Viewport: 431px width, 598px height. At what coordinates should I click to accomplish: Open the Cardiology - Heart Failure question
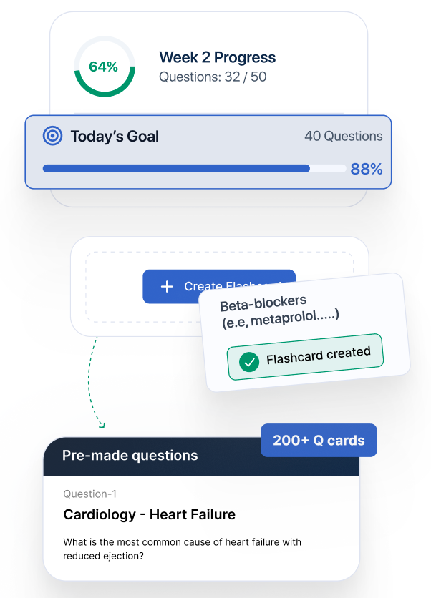(149, 514)
